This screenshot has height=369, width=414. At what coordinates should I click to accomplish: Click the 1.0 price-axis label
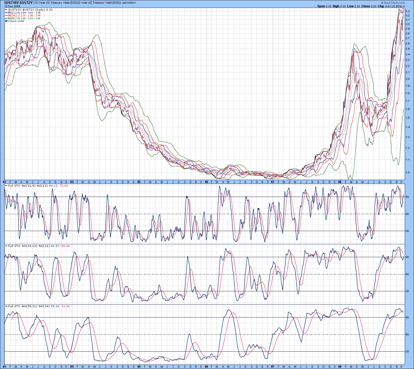pyautogui.click(x=408, y=173)
